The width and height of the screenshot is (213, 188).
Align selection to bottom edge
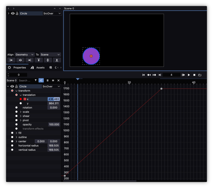pyautogui.click(x=57, y=60)
